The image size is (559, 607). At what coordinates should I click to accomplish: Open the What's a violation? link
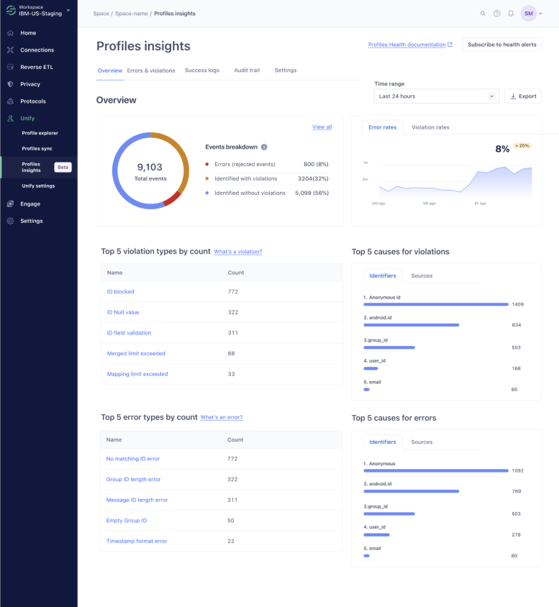(x=238, y=252)
